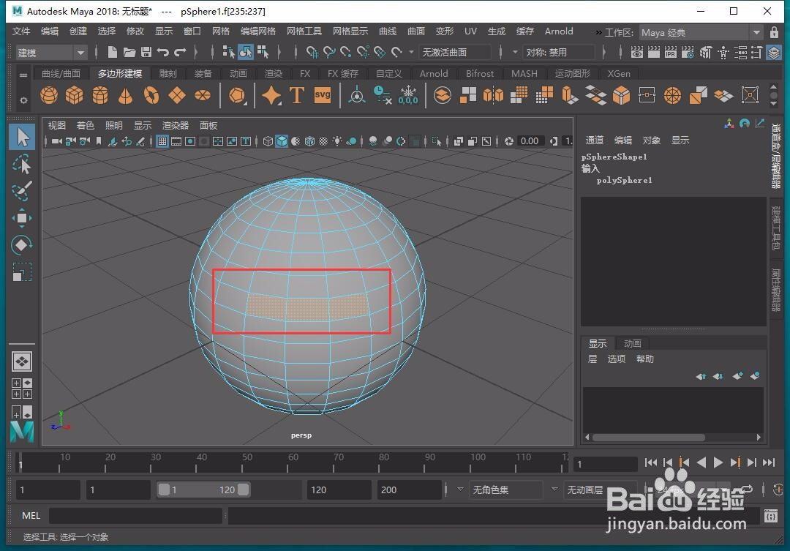Image resolution: width=790 pixels, height=551 pixels.
Task: Create a polygon cube from the shelf
Action: (x=74, y=95)
